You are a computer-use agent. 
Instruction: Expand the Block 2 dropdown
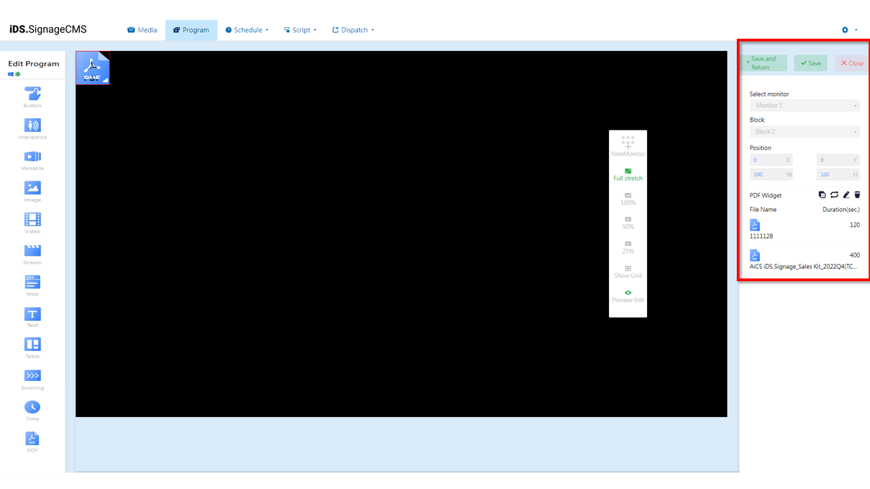tap(804, 131)
